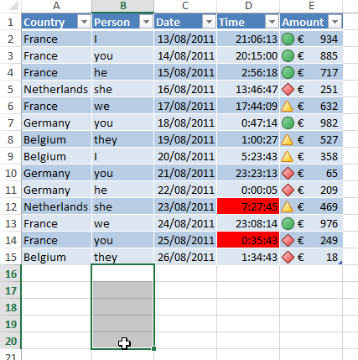The image size is (358, 360).
Task: Select the cell containing 26/08/2011
Action: (x=185, y=257)
